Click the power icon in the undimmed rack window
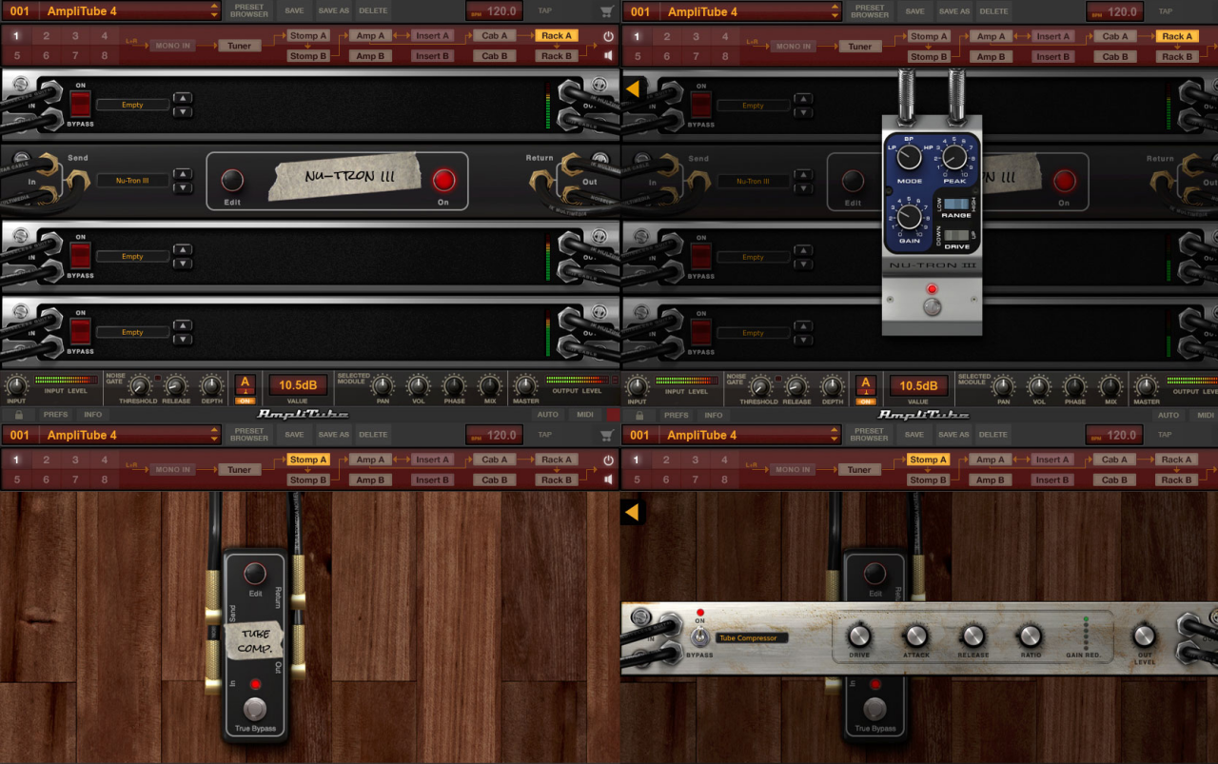1218x764 pixels. (608, 36)
